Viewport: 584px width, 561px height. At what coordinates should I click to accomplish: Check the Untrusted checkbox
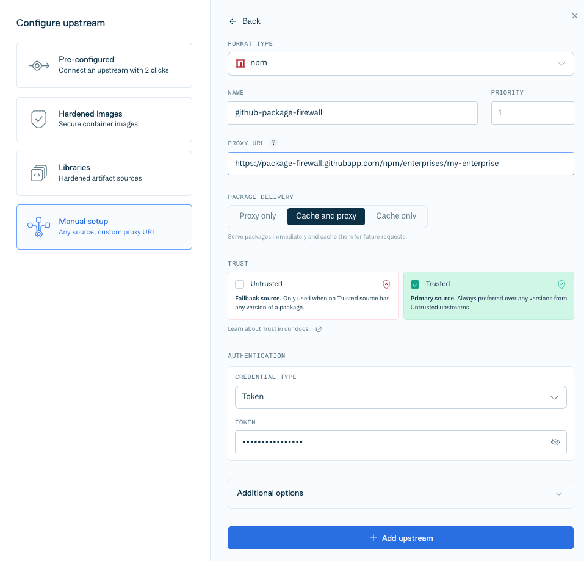[239, 284]
